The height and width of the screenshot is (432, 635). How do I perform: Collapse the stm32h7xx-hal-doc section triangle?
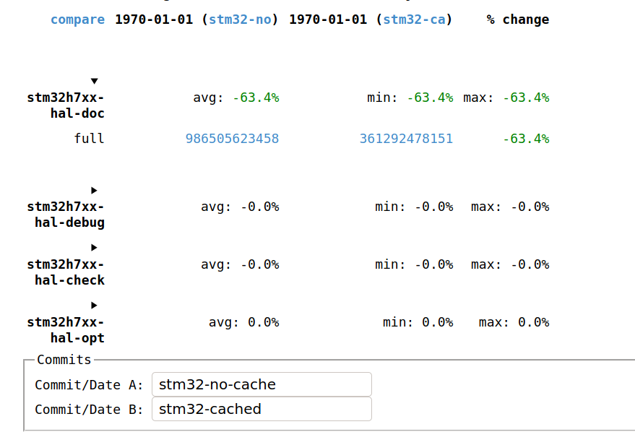(x=95, y=81)
